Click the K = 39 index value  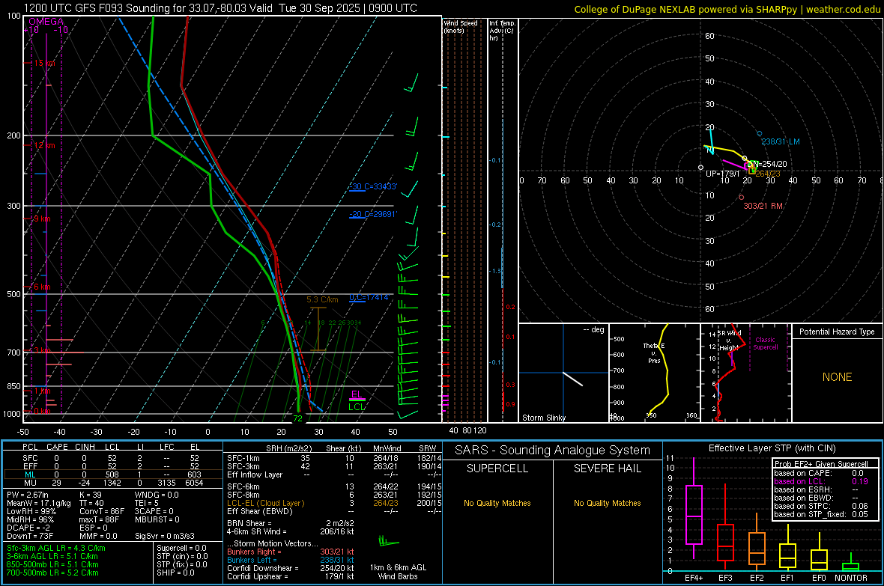pyautogui.click(x=90, y=495)
